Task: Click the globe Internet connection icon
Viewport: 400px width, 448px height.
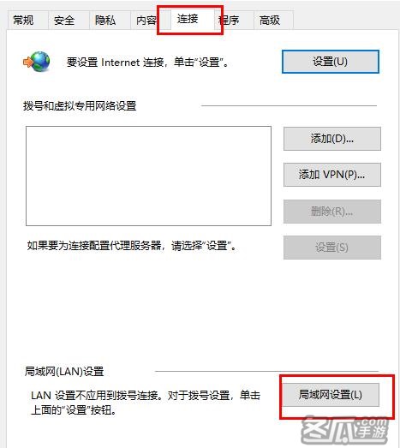Action: tap(37, 62)
